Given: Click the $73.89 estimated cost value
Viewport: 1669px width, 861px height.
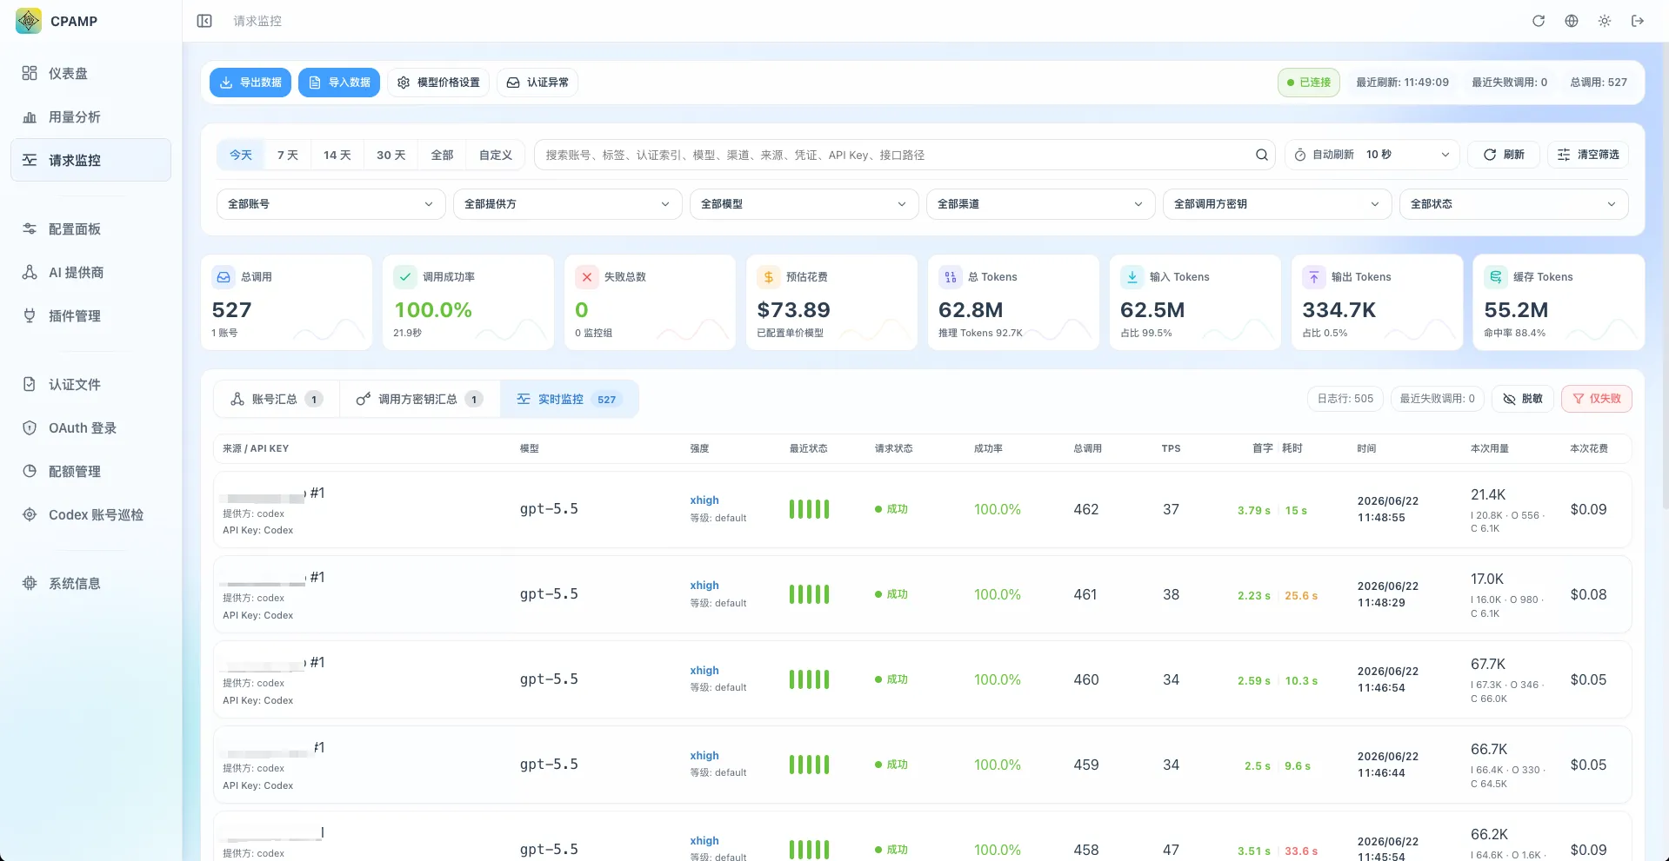Looking at the screenshot, I should 793,310.
